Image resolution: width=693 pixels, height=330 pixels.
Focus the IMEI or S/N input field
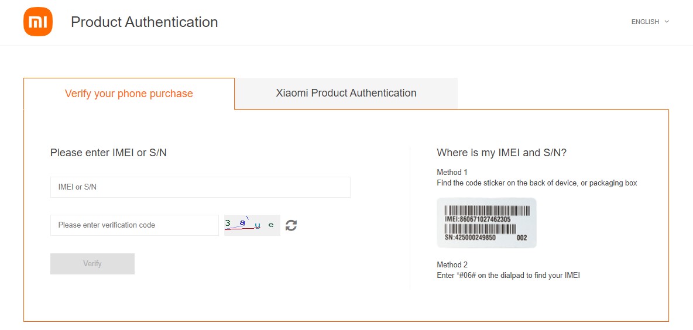(200, 187)
